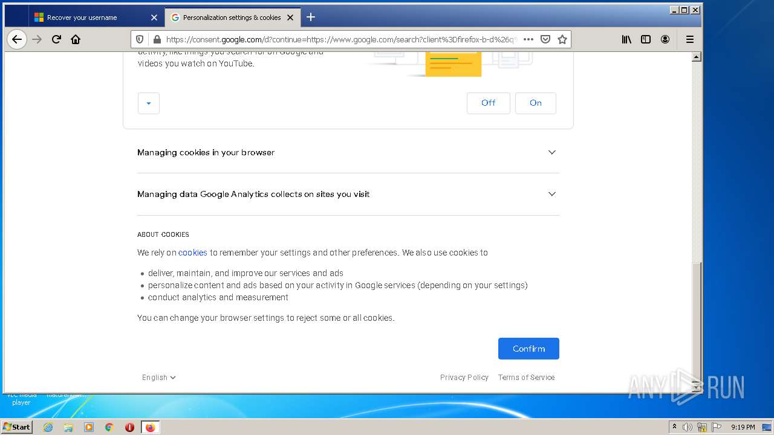Save page to Pocket
Image resolution: width=774 pixels, height=435 pixels.
tap(545, 39)
